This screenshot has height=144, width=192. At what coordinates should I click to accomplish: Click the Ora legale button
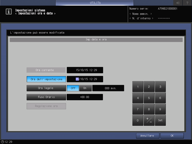click(46, 88)
